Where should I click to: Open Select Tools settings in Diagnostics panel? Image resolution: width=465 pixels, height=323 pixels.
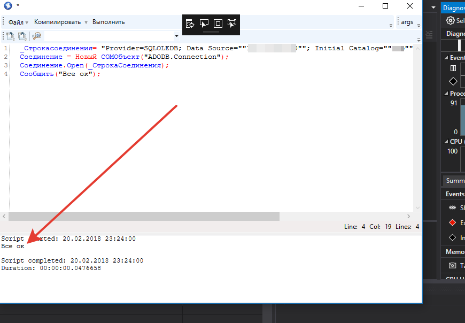click(450, 20)
